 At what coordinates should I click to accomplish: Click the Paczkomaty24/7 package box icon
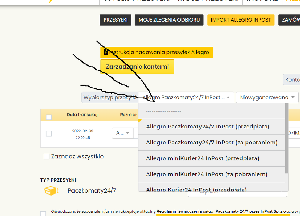click(51, 190)
